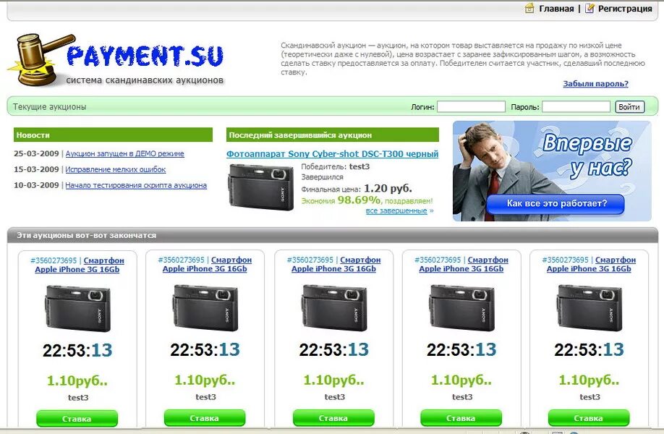The image size is (664, 434).
Task: Click the camera thumbnail of the last finished auction
Action: [x=261, y=187]
